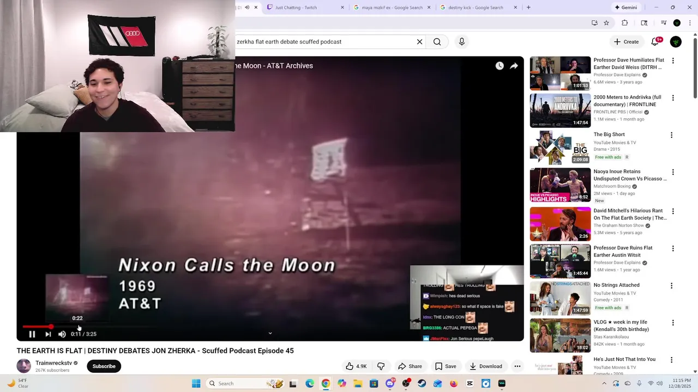Open Trainwreckstv channel name link
This screenshot has width=698, height=392.
53,363
